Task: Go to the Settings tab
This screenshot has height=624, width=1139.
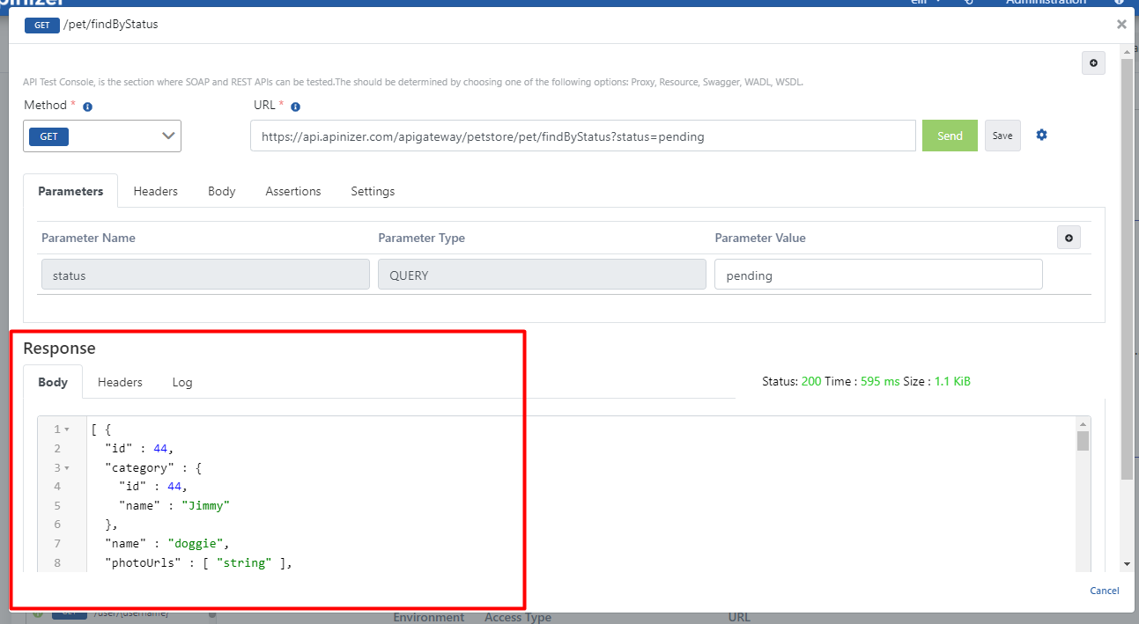Action: pos(373,191)
